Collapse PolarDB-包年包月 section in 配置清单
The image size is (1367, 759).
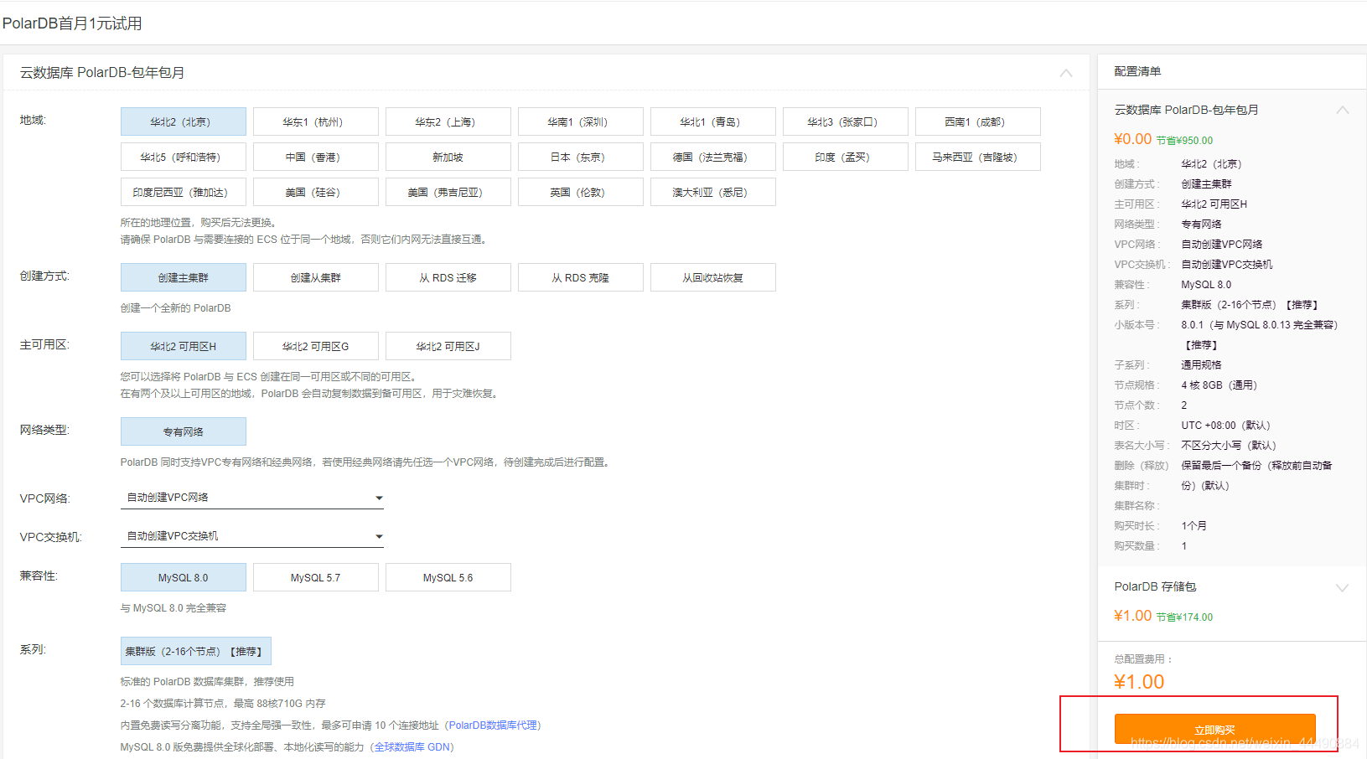click(x=1342, y=110)
